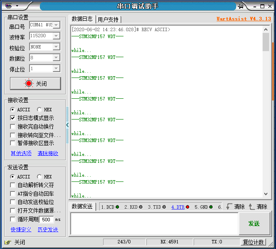Expand the 数据位 data bits dropdown

56,58
